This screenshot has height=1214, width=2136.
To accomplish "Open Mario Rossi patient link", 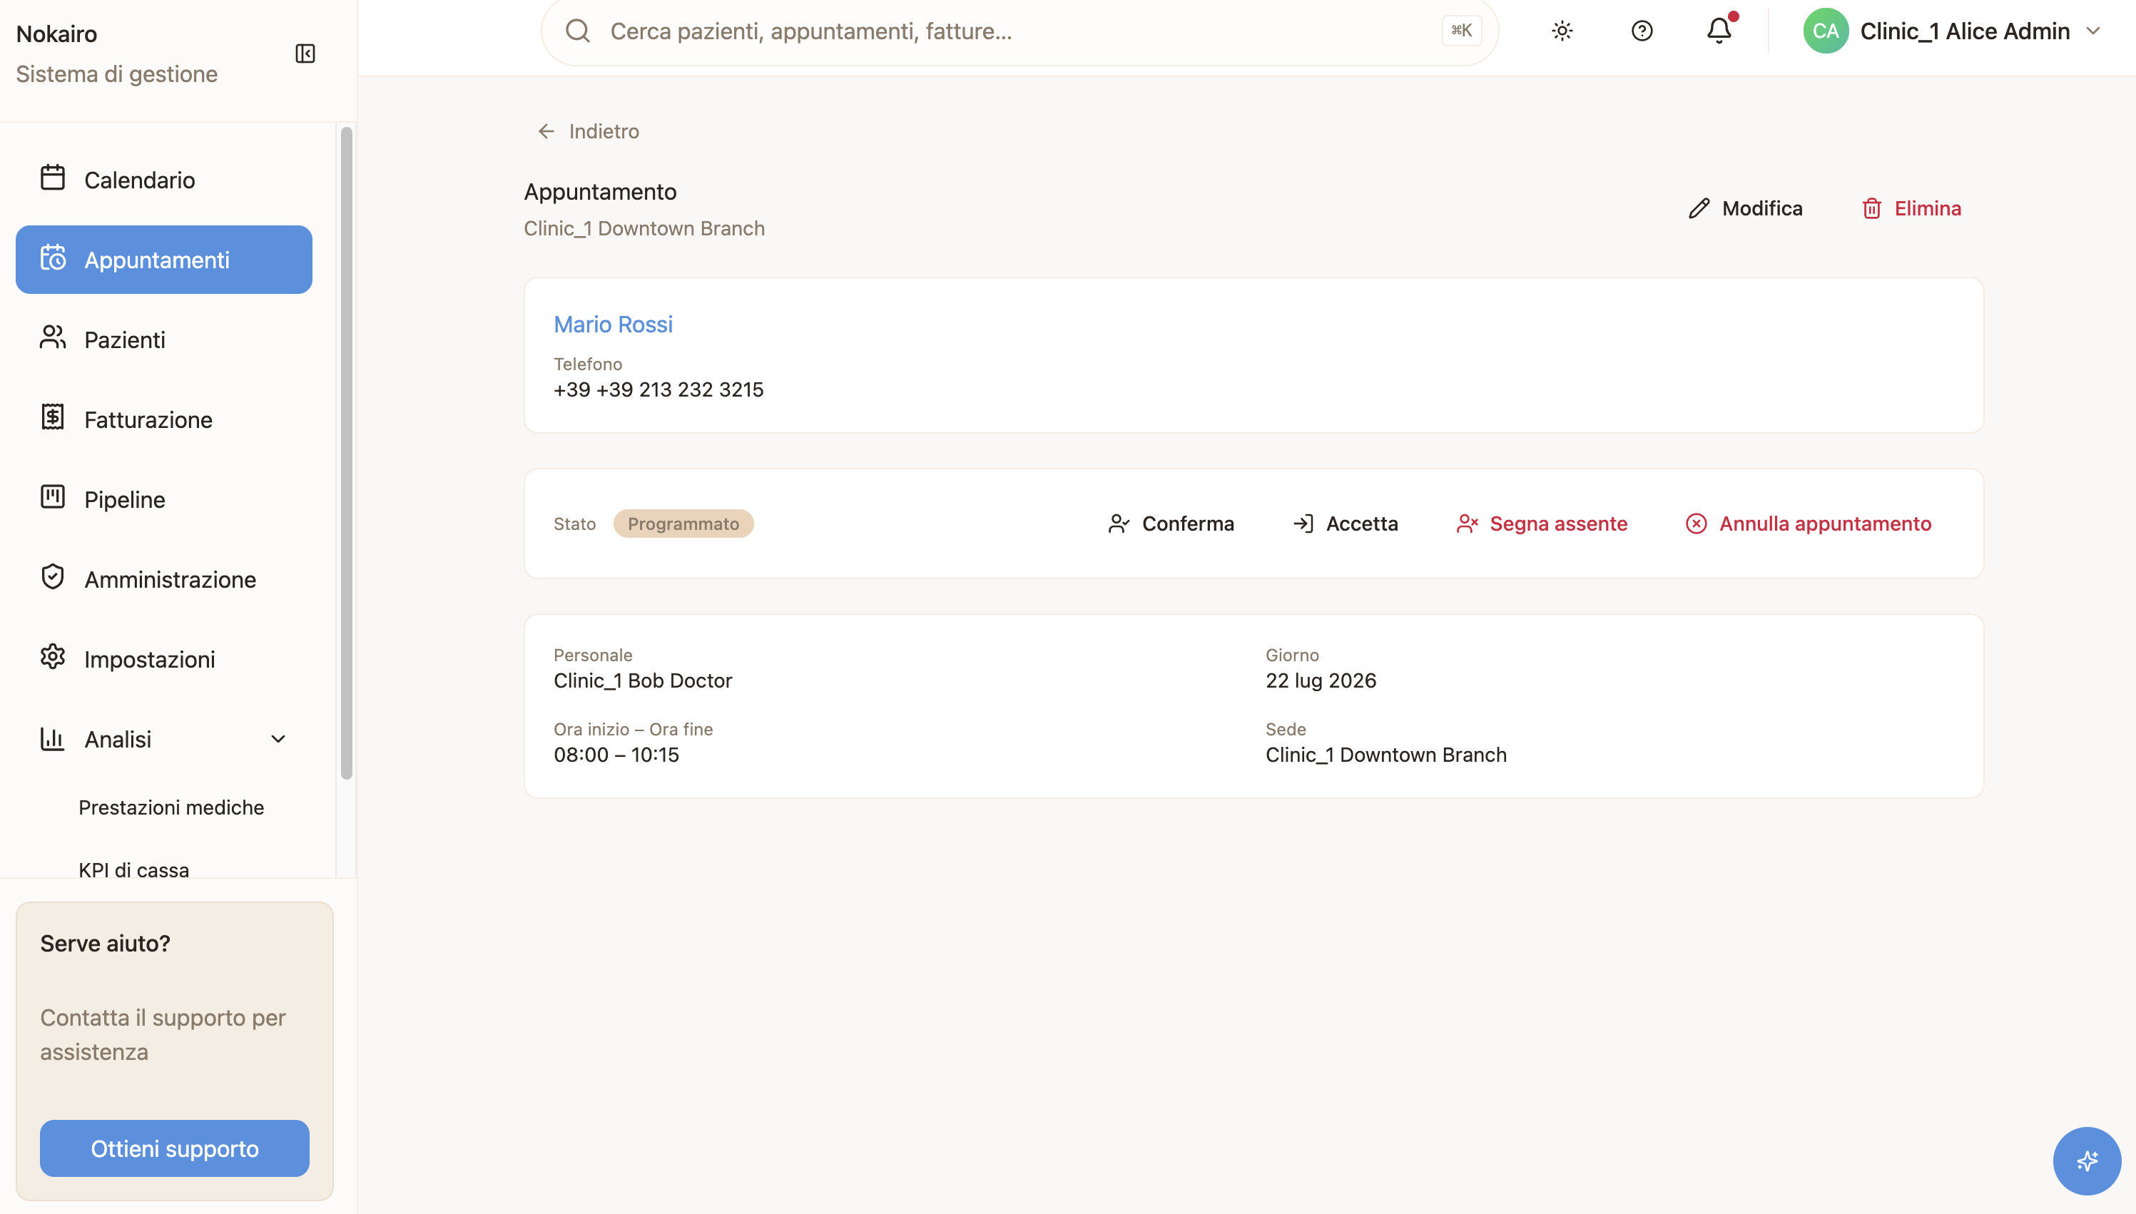I will (613, 325).
